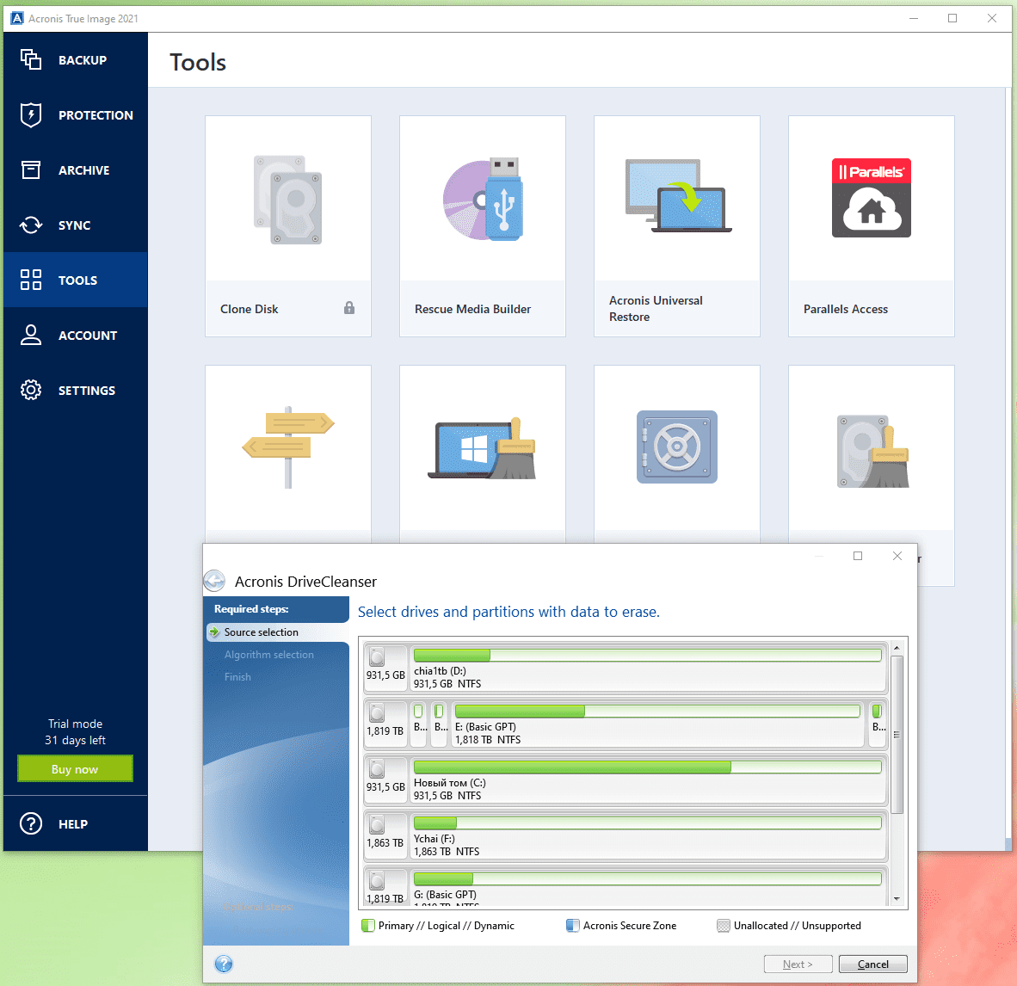Select the Новый том (C:) partition
1017x986 pixels.
[x=647, y=779]
